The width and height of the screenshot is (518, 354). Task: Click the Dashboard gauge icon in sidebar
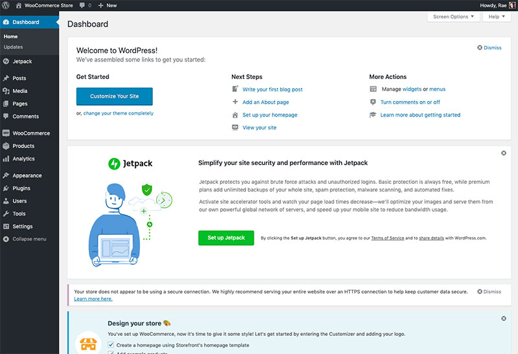tap(6, 22)
